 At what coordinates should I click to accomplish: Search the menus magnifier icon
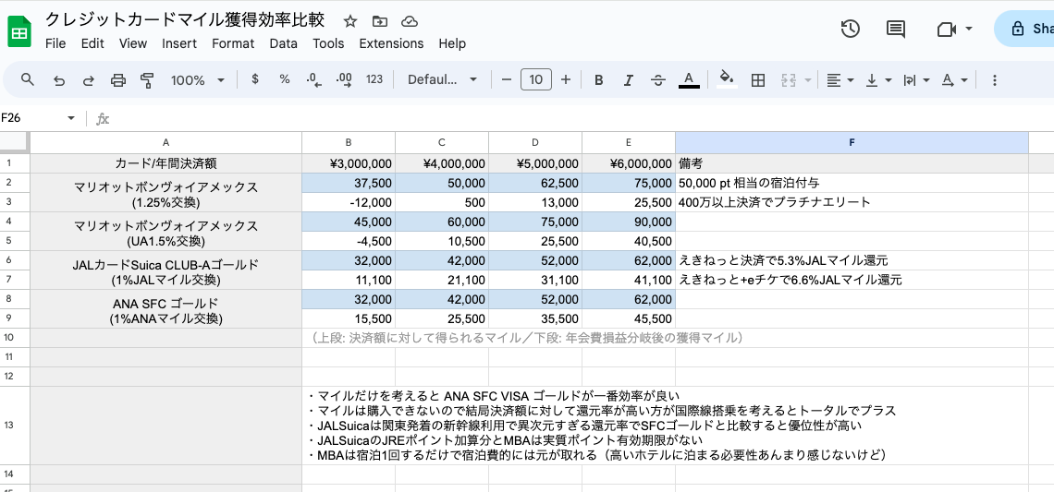[x=28, y=80]
